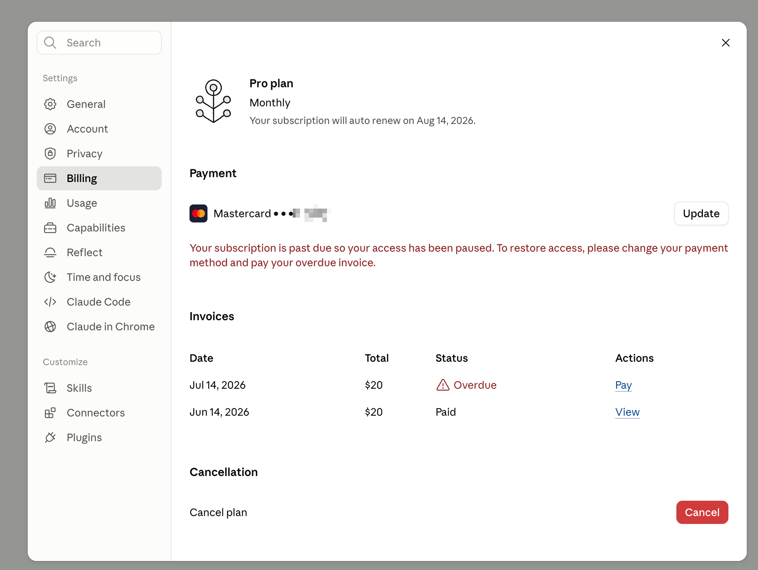This screenshot has width=758, height=570.
Task: Click the Billing card icon
Action: [50, 178]
